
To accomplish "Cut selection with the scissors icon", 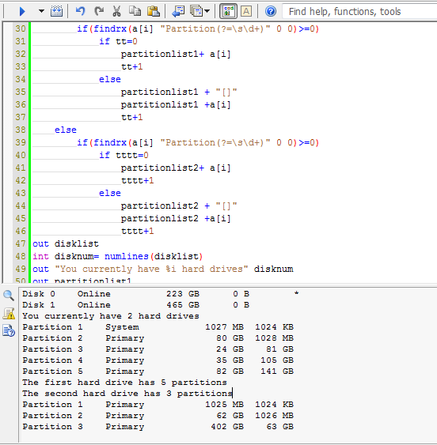I will point(116,11).
